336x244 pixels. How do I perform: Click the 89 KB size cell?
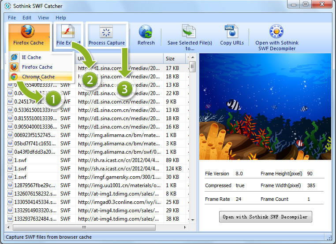click(172, 160)
